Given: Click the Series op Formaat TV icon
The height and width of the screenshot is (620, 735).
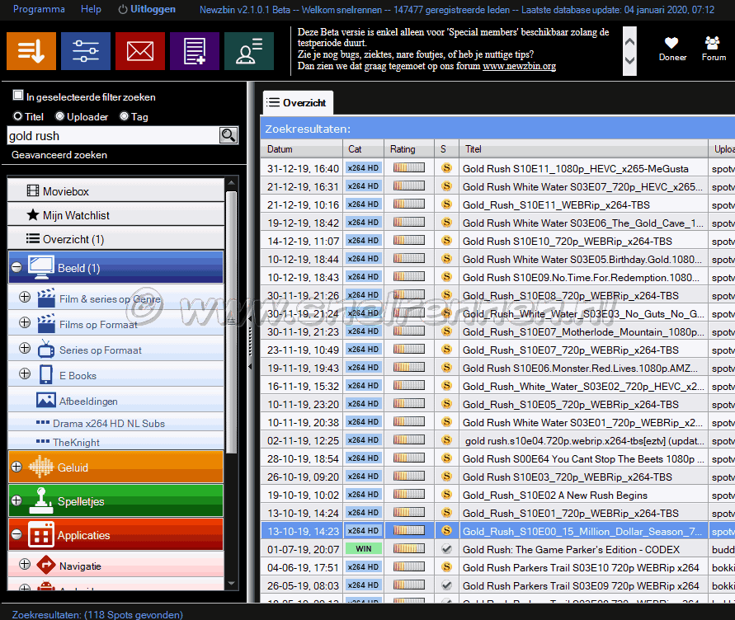Looking at the screenshot, I should (46, 349).
